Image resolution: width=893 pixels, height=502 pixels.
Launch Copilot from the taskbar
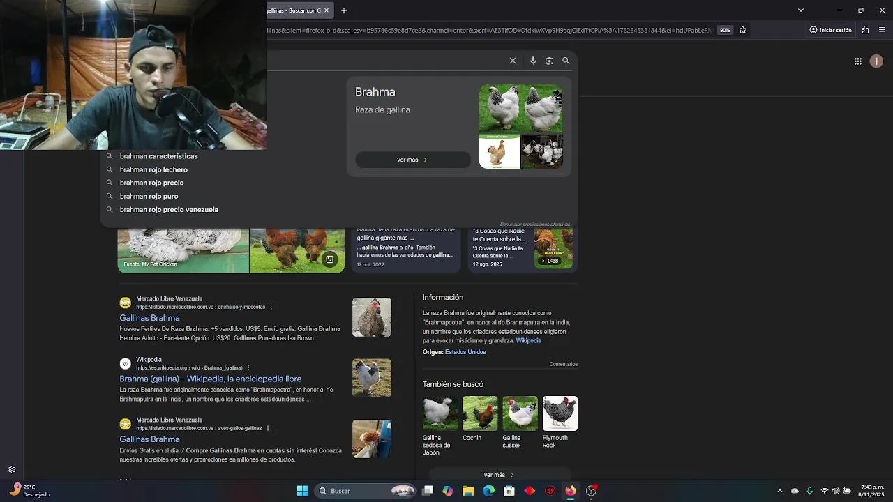[448, 491]
